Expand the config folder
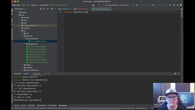Image resolution: width=195 pixels, height=110 pixels. (x=19, y=18)
